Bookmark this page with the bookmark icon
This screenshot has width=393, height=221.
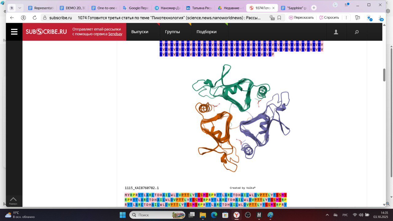click(x=279, y=18)
